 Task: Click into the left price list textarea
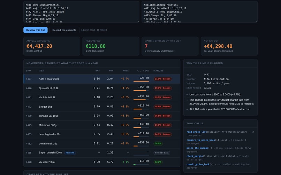81,12
